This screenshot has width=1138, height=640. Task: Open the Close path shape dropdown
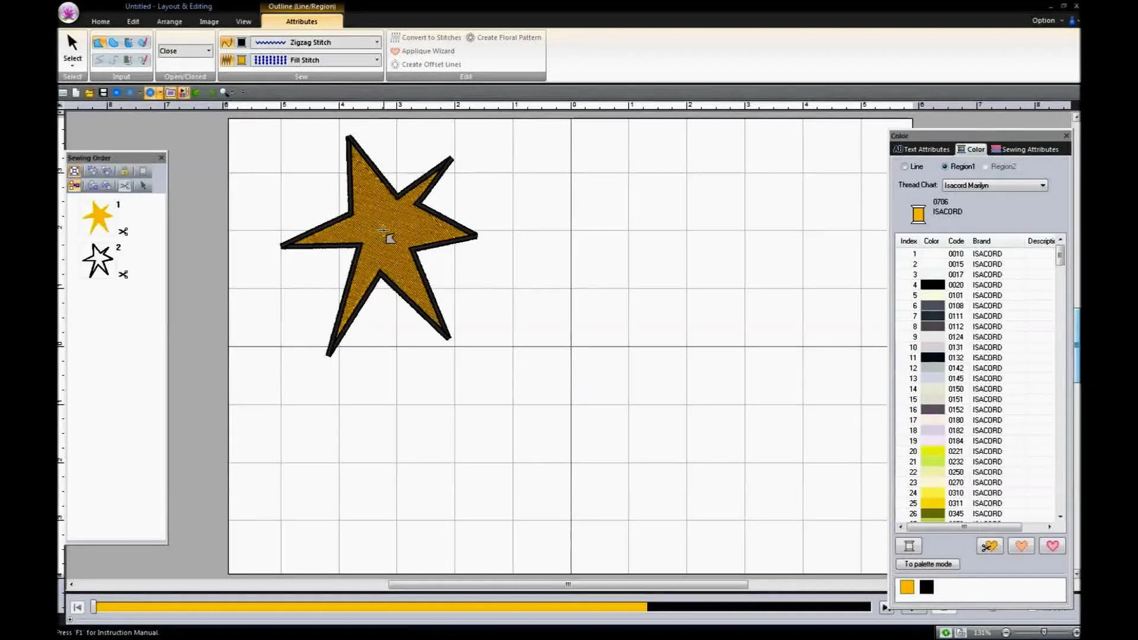185,51
